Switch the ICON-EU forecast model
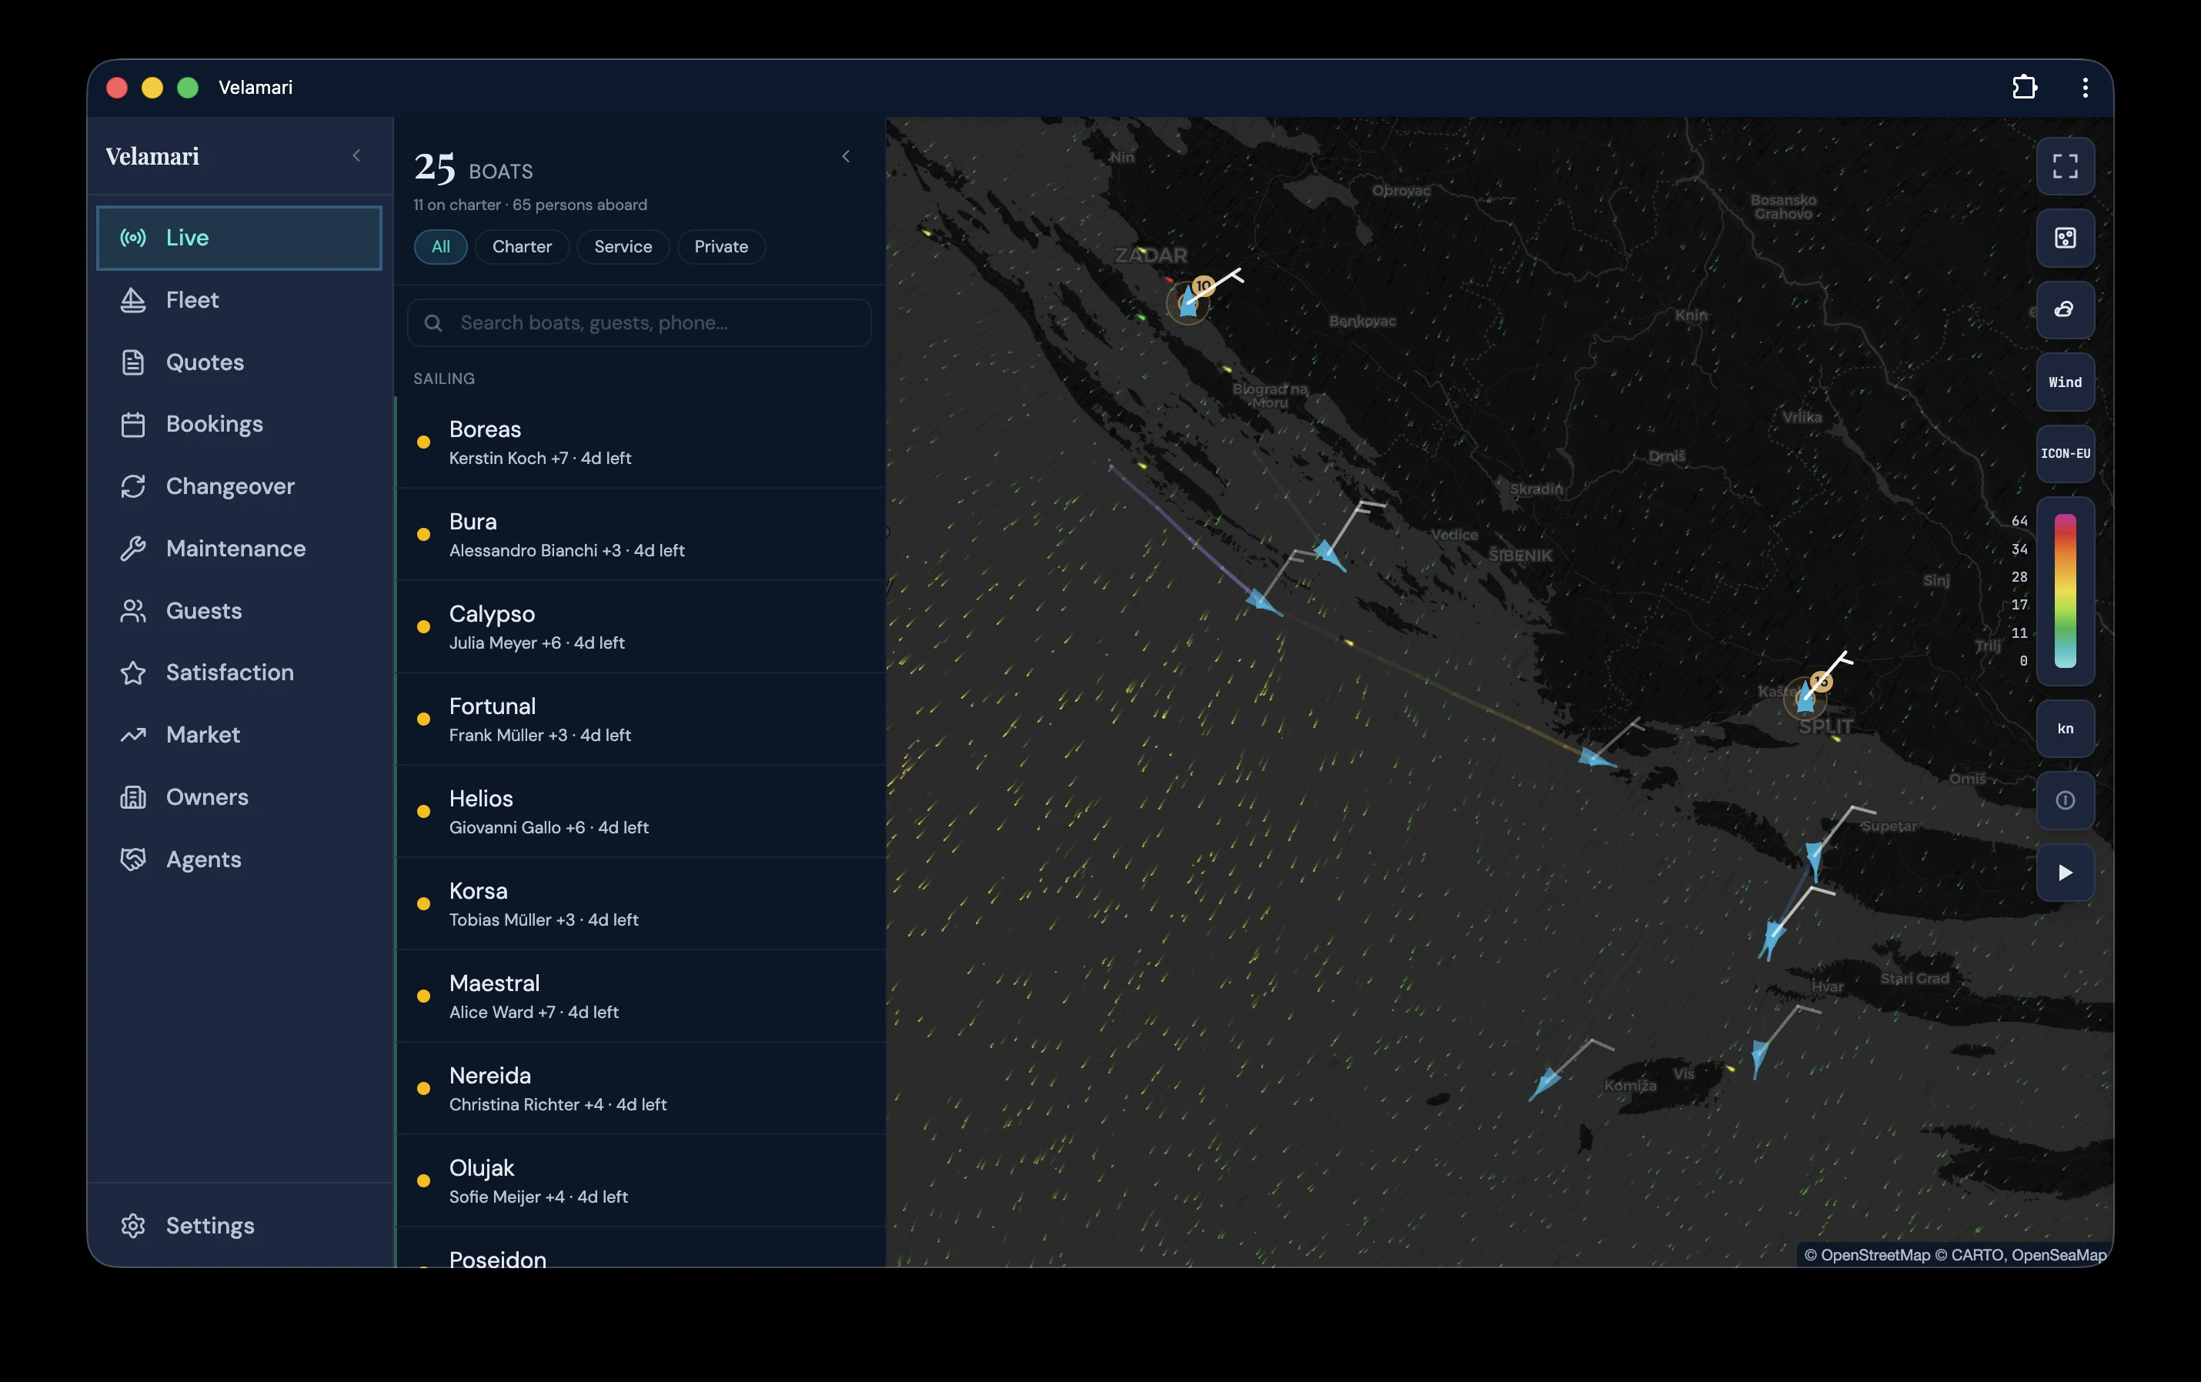The height and width of the screenshot is (1382, 2201). point(2065,453)
